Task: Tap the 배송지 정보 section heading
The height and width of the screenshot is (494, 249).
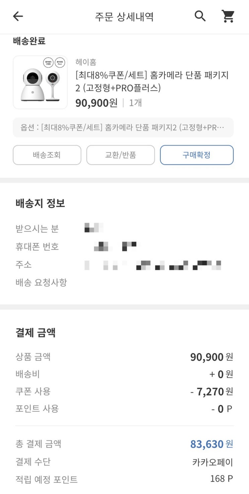Action: pos(40,203)
